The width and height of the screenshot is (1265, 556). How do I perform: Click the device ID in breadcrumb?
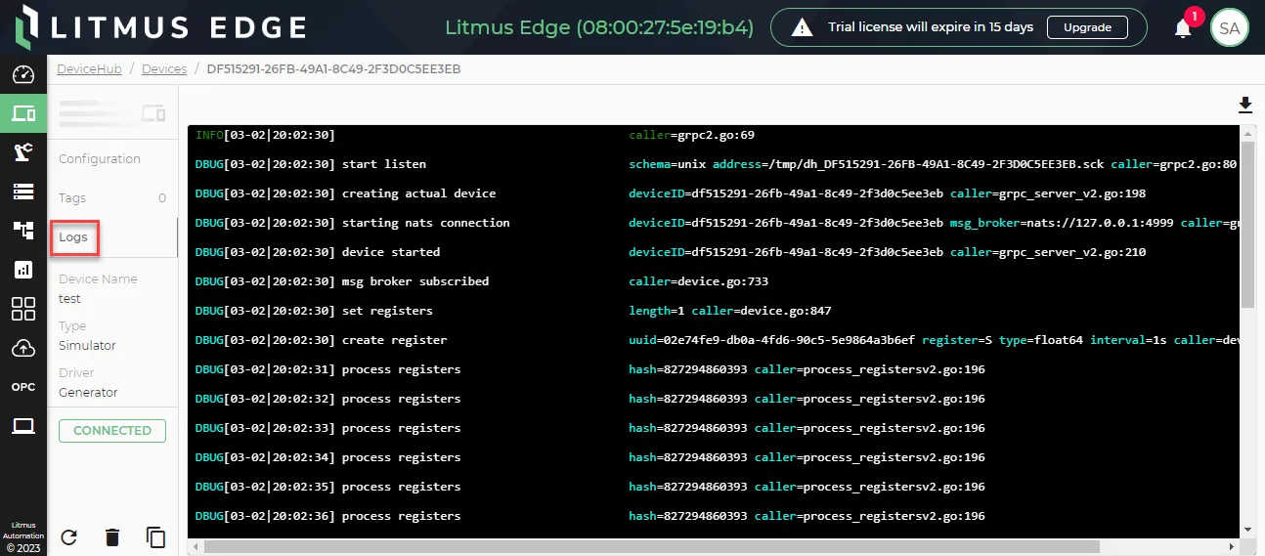pyautogui.click(x=333, y=69)
